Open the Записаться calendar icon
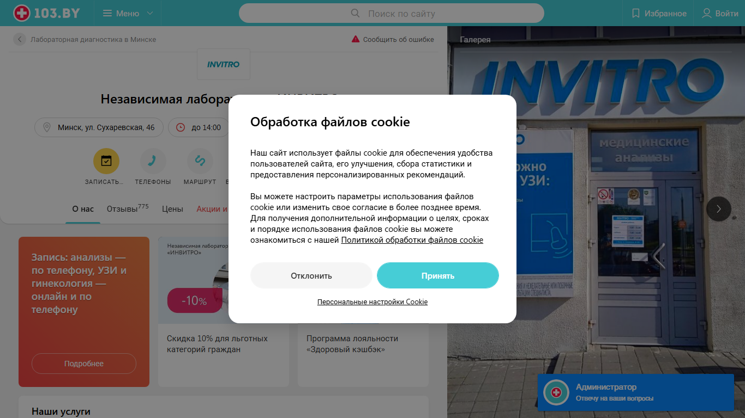The height and width of the screenshot is (418, 745). pyautogui.click(x=106, y=161)
